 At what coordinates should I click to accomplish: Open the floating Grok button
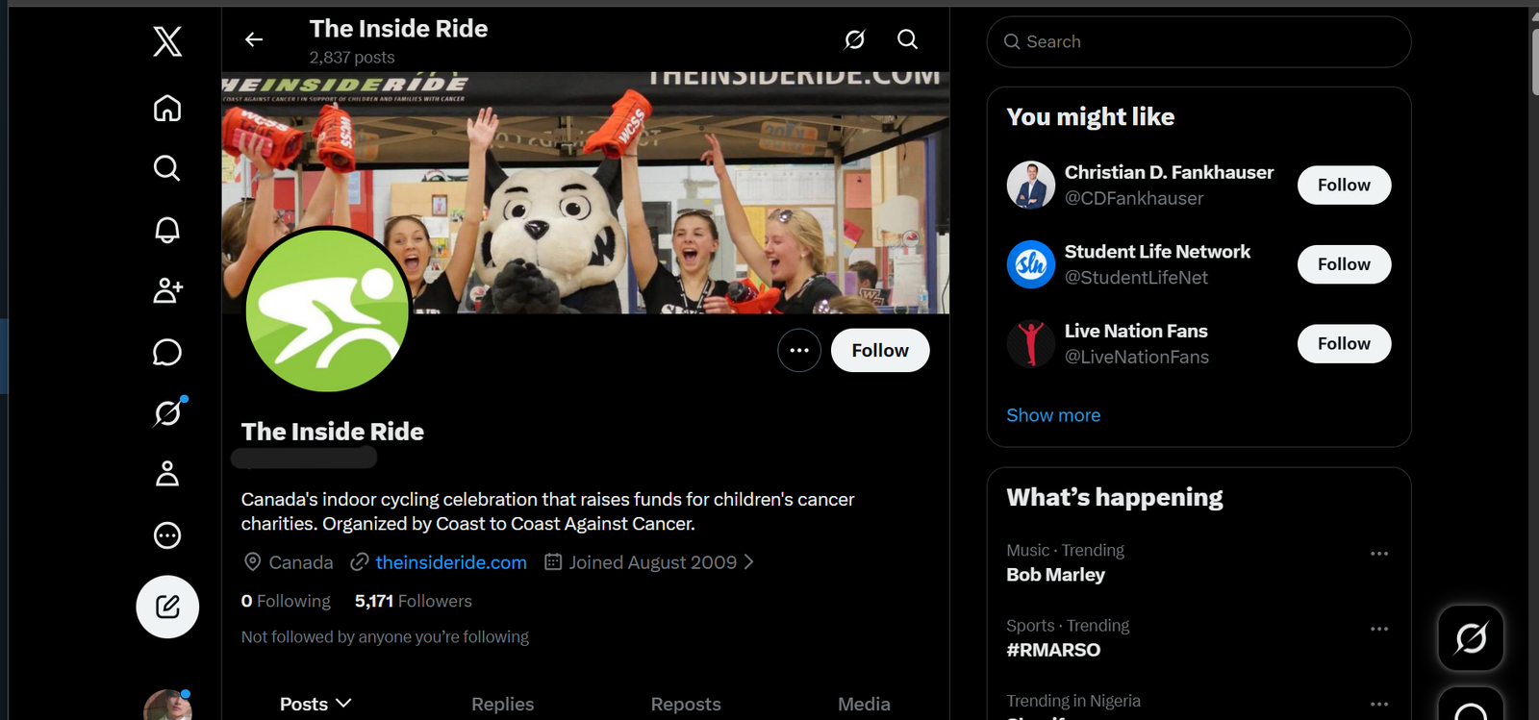click(1471, 637)
